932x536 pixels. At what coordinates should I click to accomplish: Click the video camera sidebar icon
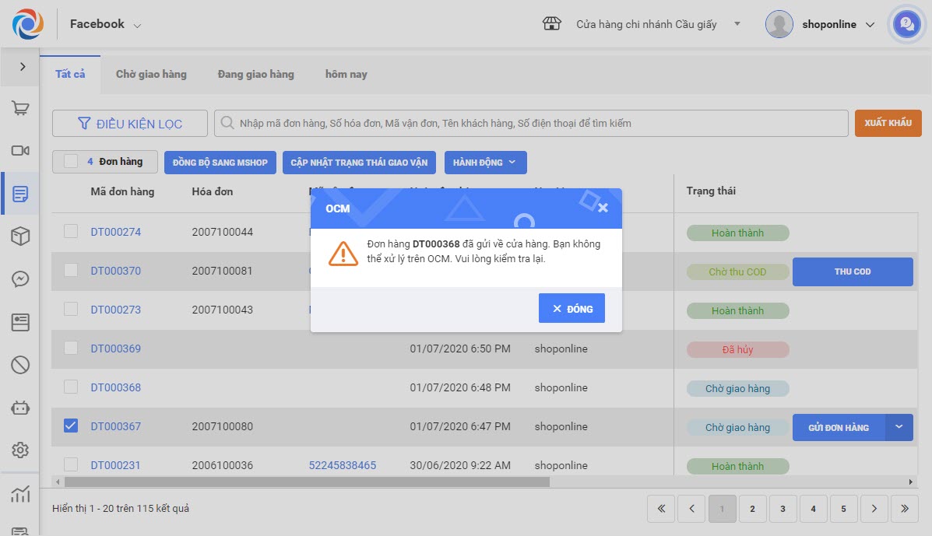click(x=20, y=151)
